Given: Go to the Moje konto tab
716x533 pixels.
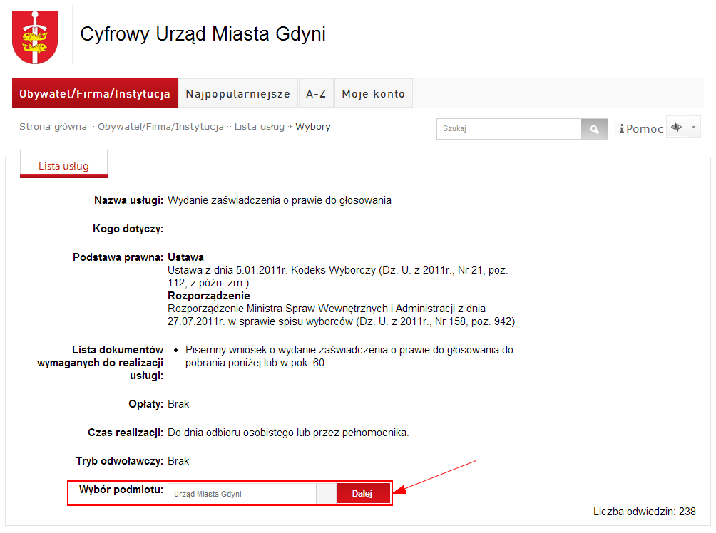Looking at the screenshot, I should click(x=373, y=93).
